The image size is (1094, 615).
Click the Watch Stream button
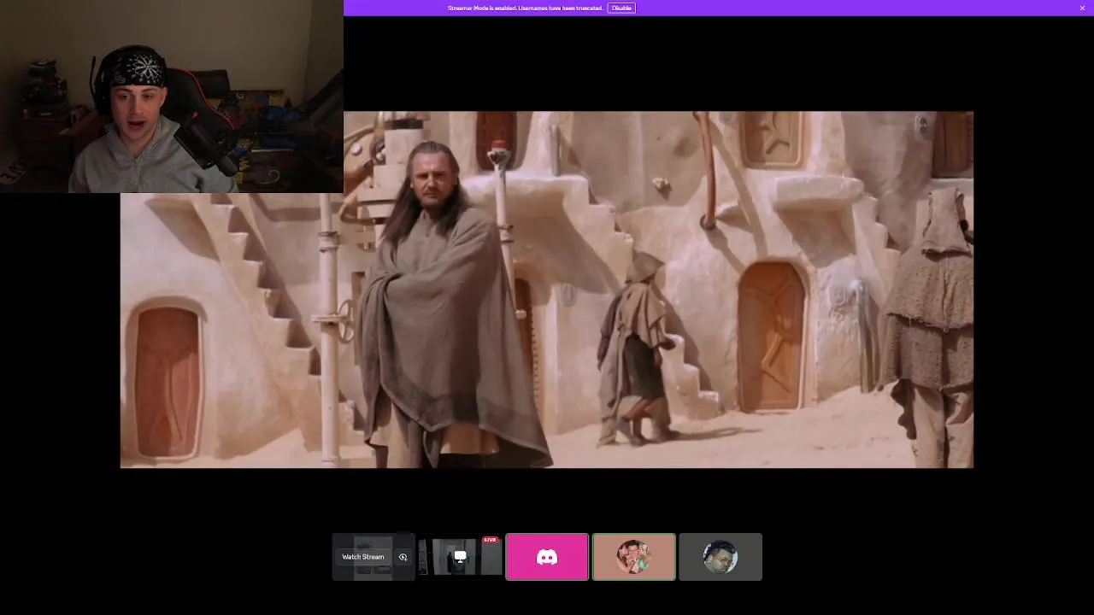point(363,557)
